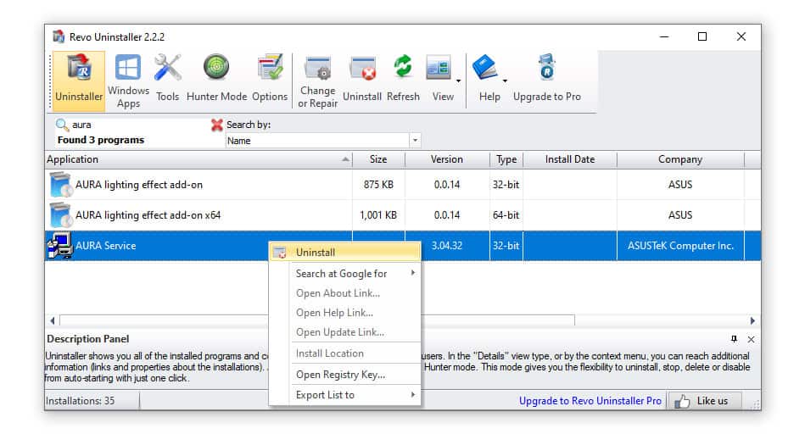This screenshot has height=445, width=805.
Task: Close the Description Panel
Action: [751, 339]
